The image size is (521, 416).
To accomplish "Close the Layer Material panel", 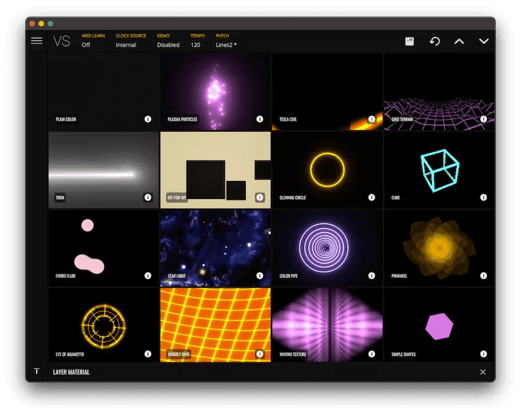I will (x=483, y=372).
